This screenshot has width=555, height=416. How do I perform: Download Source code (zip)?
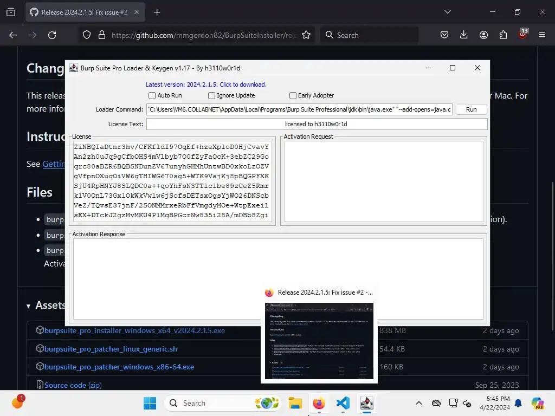(x=73, y=385)
